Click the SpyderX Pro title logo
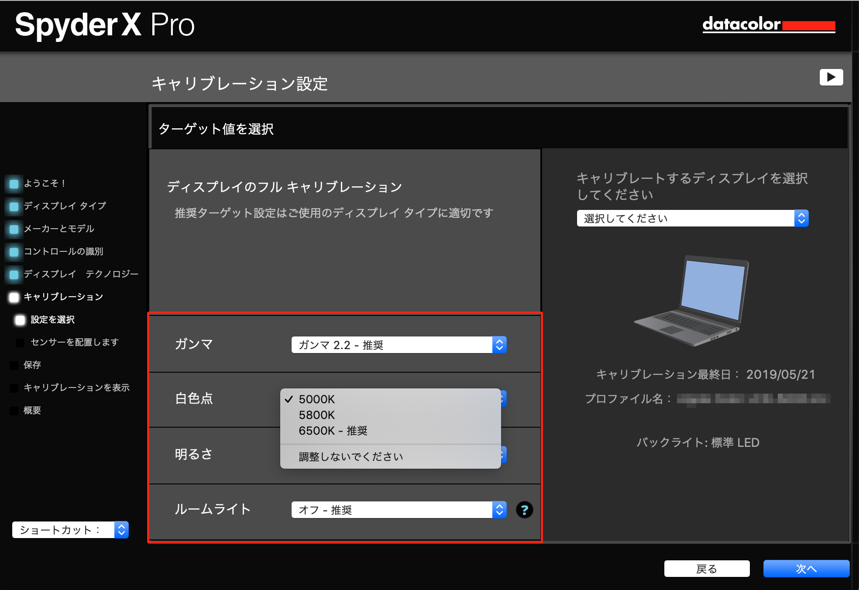859x590 pixels. click(105, 25)
